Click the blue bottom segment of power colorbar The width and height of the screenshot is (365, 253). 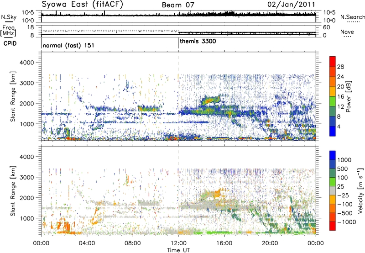pos(333,131)
